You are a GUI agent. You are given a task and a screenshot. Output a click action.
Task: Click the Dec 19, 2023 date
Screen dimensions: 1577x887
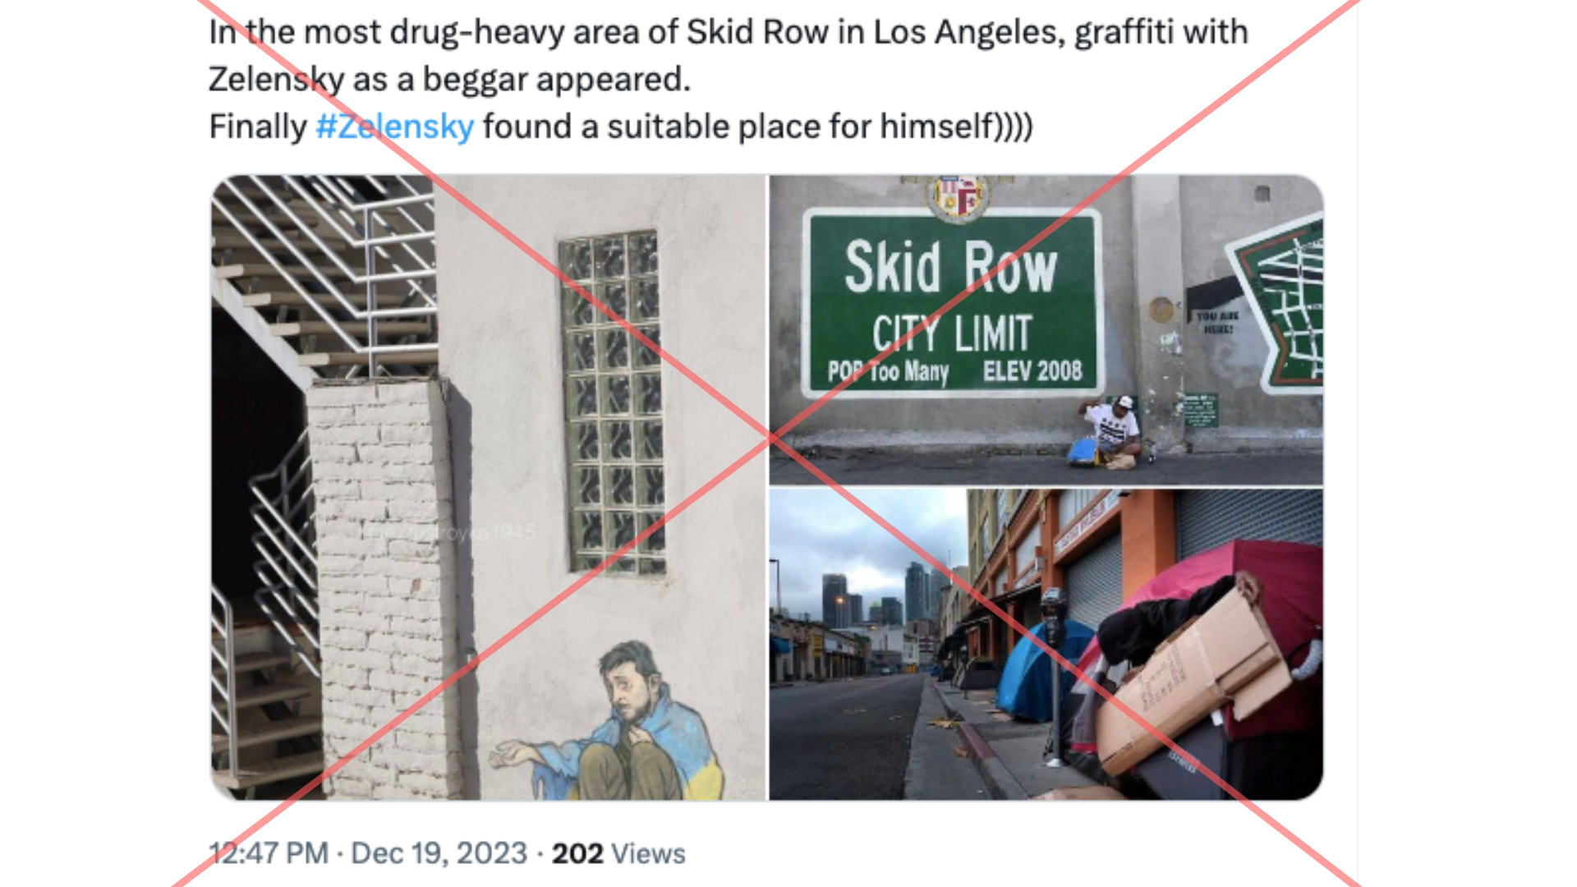439,853
